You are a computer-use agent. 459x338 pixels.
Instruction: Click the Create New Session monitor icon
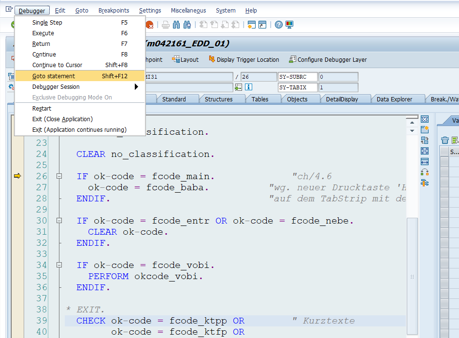[289, 26]
